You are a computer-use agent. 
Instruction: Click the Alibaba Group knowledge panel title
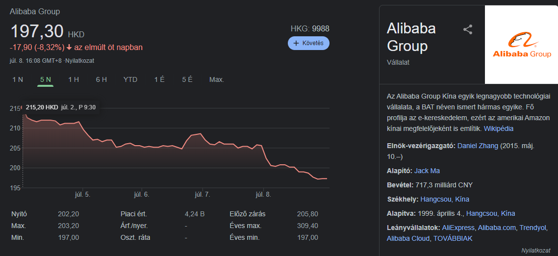tap(411, 37)
